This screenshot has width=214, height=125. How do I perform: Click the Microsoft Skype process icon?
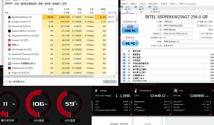pyautogui.click(x=10, y=59)
